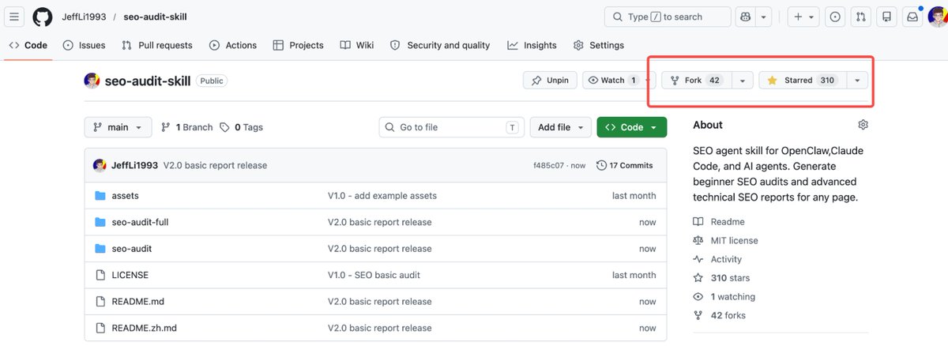Open the create new plus dropdown

click(803, 17)
